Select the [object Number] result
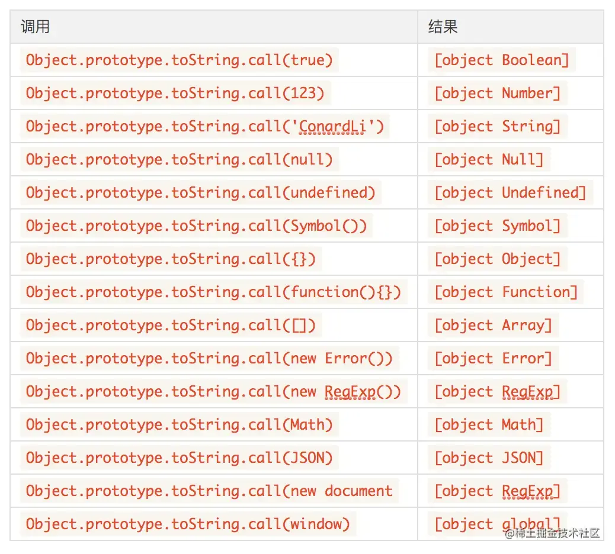The width and height of the screenshot is (615, 554). tap(497, 93)
